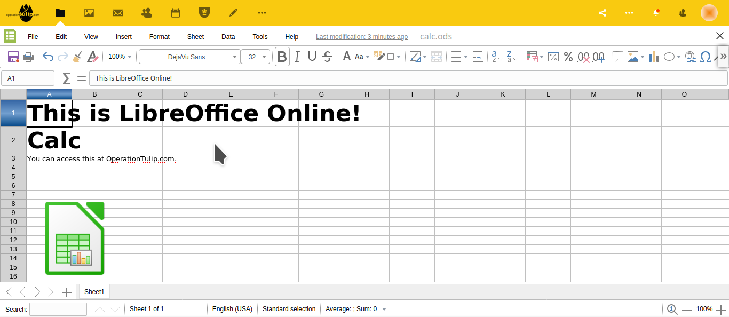
Task: Expand the conditional formatting dropdown arrow
Action: coord(542,57)
